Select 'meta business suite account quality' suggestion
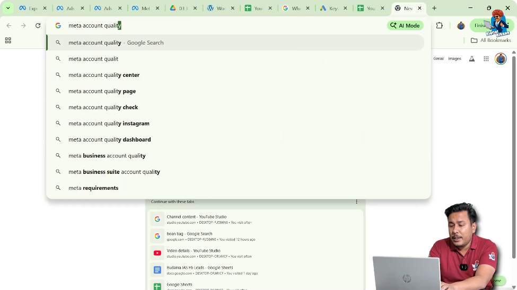The width and height of the screenshot is (517, 290). [235, 172]
